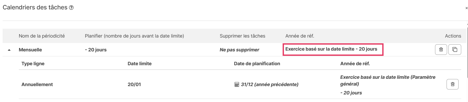Image resolution: width=468 pixels, height=102 pixels.
Task: Select the Annuellement line type cell
Action: (x=37, y=85)
